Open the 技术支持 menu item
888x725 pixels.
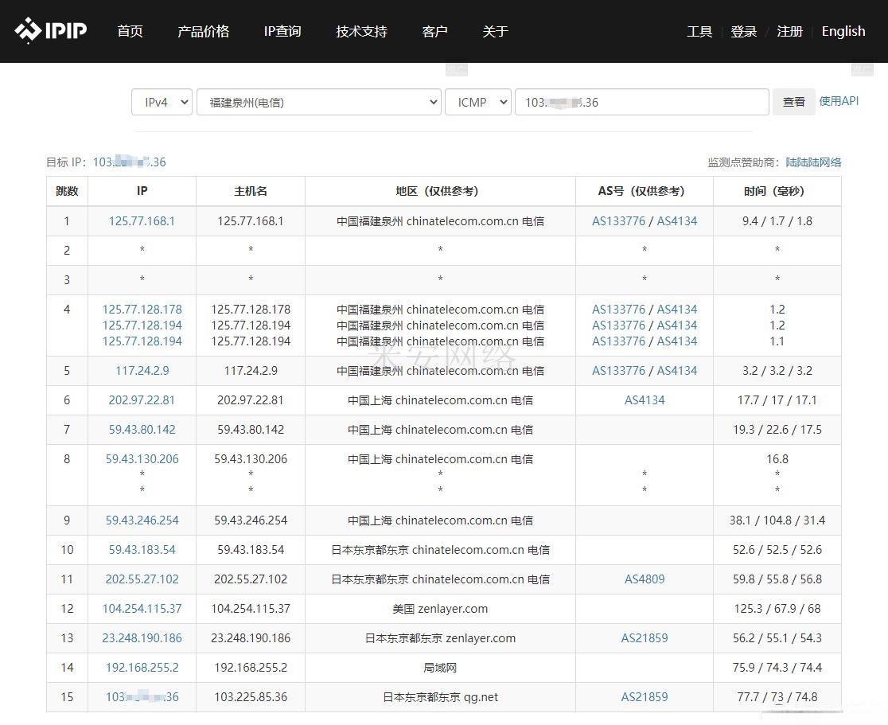pyautogui.click(x=361, y=31)
